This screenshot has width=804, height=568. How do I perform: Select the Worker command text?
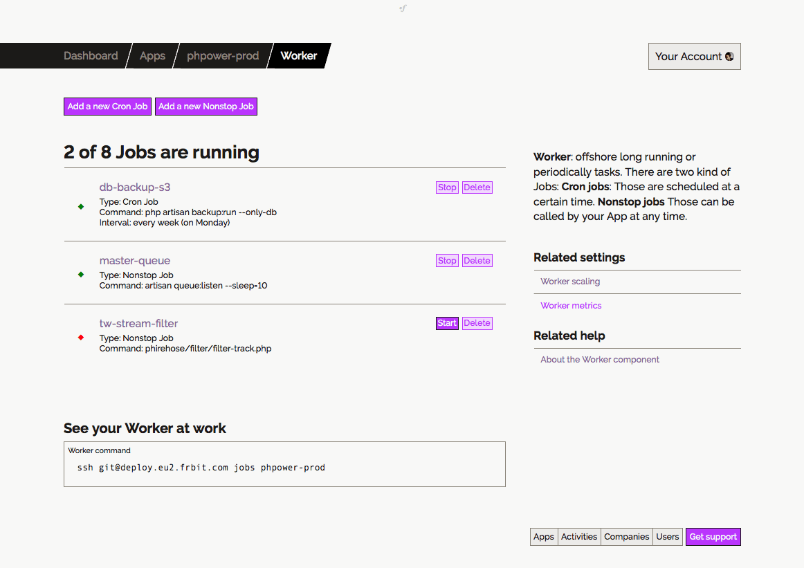201,467
